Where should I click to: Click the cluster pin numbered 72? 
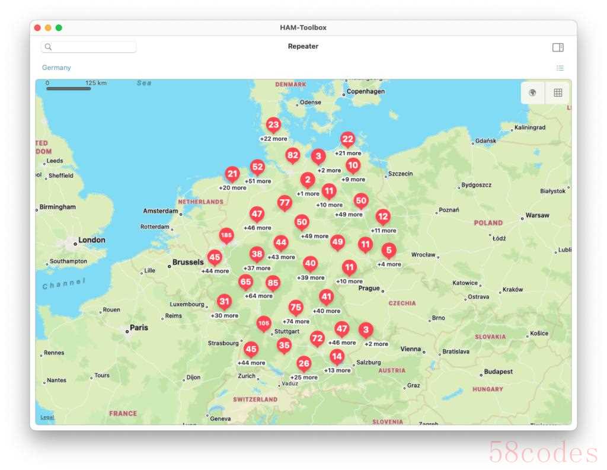click(x=317, y=338)
